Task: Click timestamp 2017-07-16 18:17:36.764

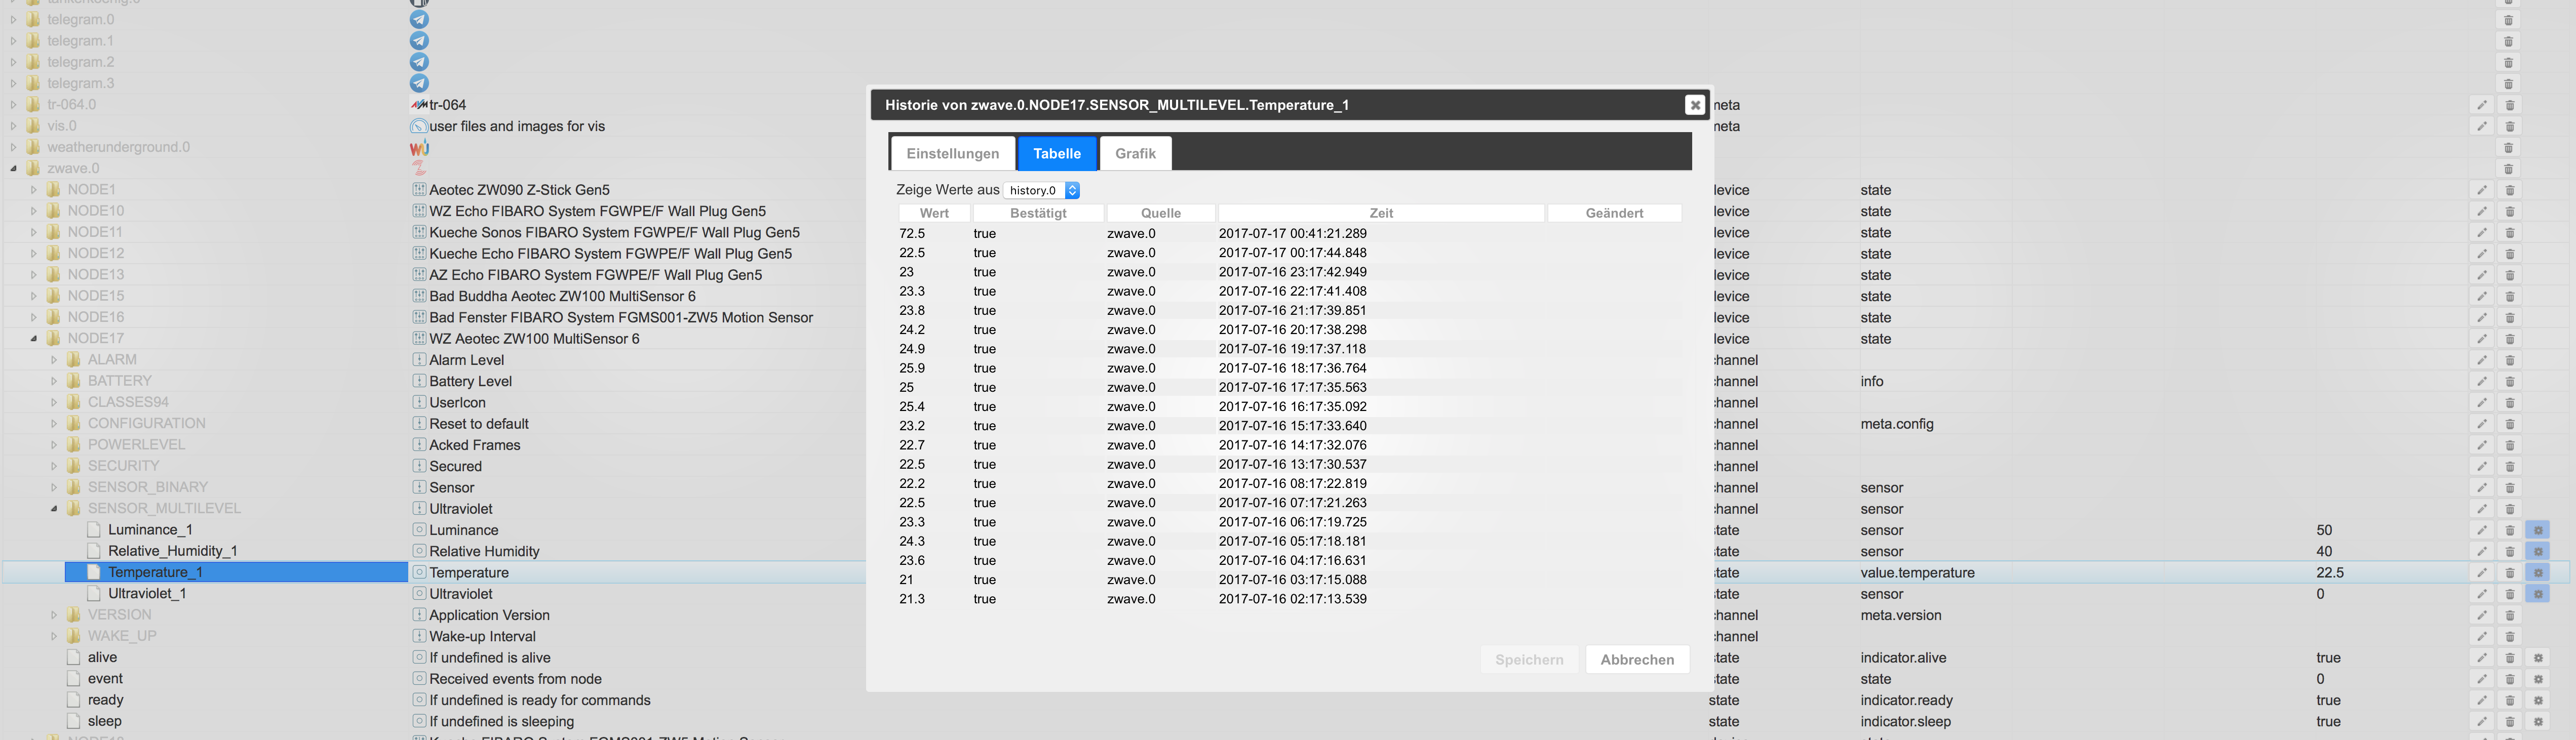Action: tap(1292, 368)
